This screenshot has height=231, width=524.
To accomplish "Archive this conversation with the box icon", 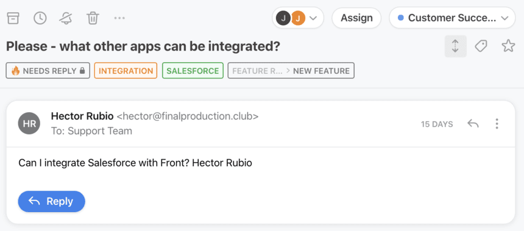I will coord(13,18).
